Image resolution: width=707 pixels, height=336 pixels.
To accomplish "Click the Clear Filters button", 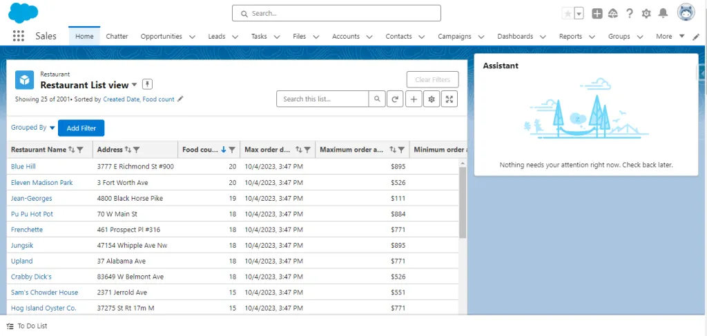I will pos(432,80).
